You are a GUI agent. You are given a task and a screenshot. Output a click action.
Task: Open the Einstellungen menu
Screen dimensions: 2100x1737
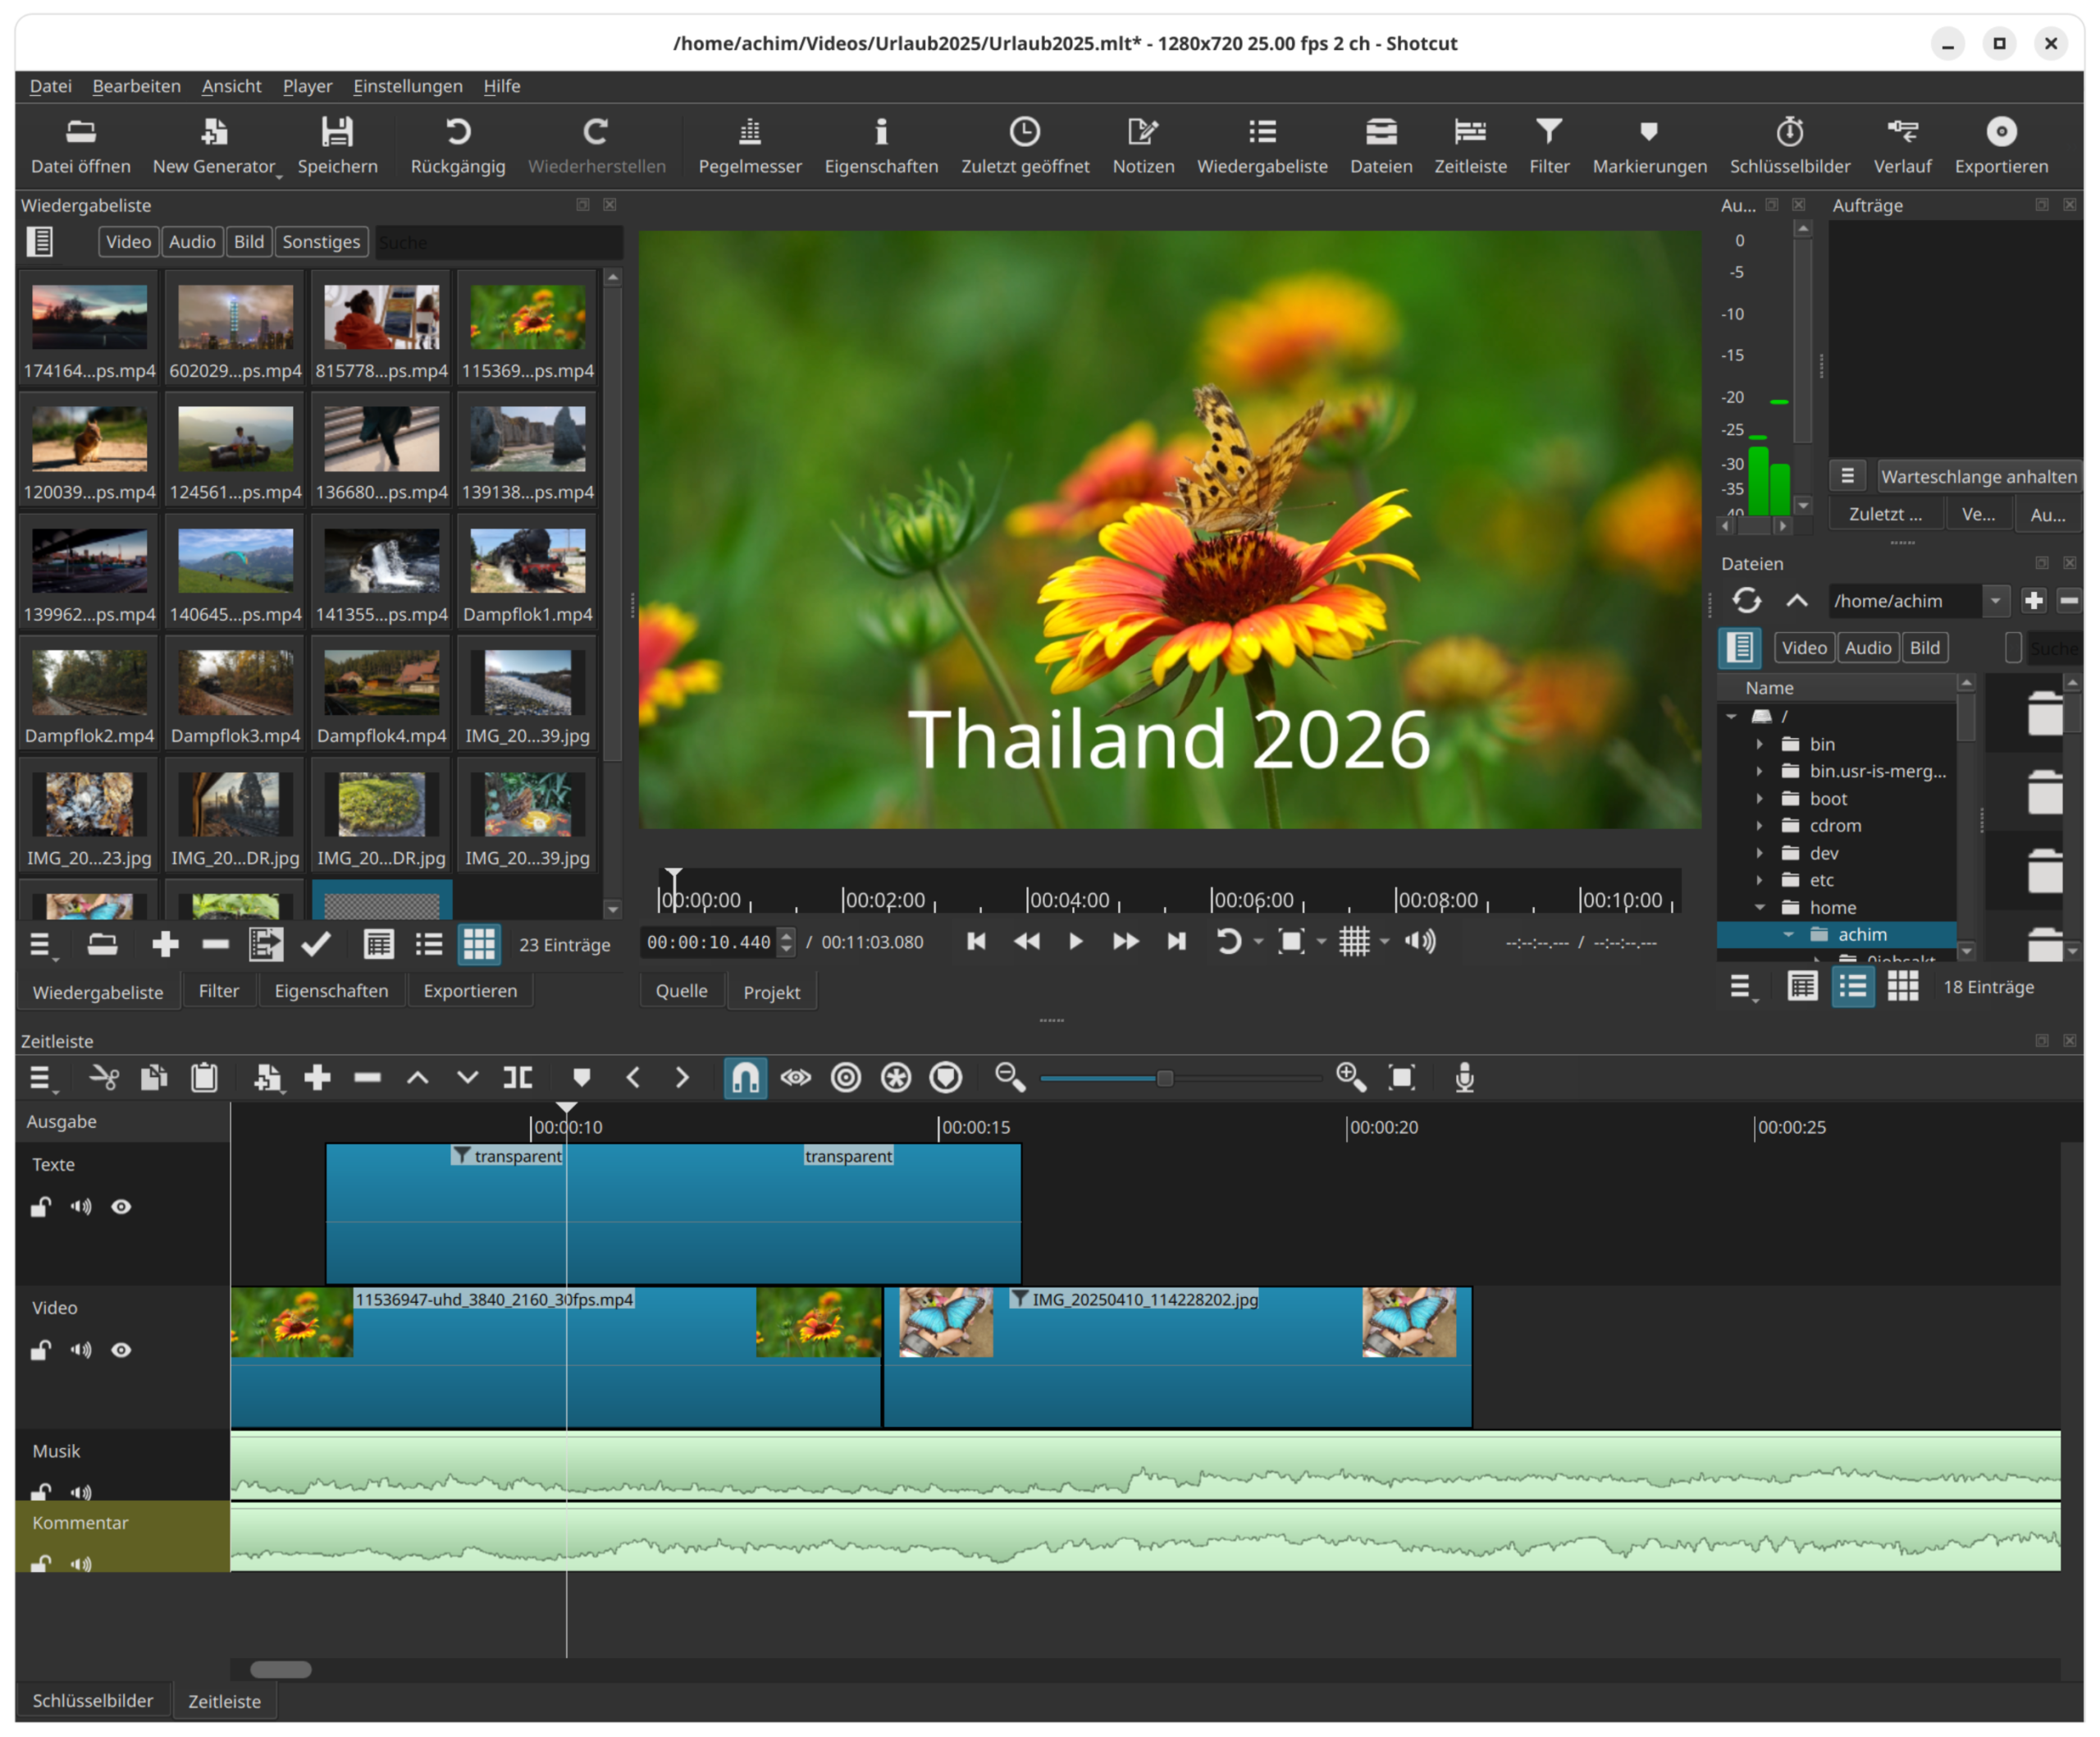pos(407,86)
